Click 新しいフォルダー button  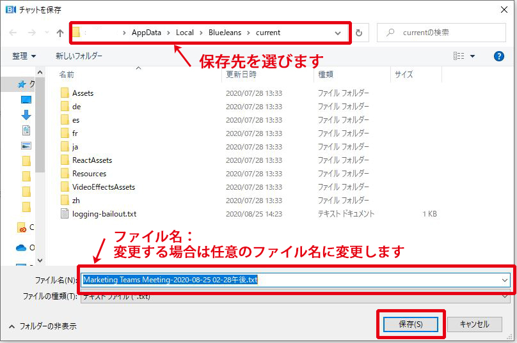point(79,56)
